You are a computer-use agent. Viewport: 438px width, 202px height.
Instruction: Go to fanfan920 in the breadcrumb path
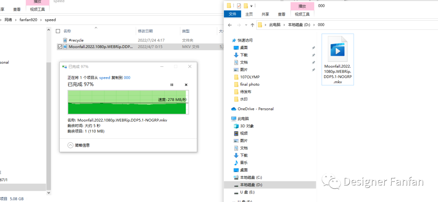coord(28,20)
